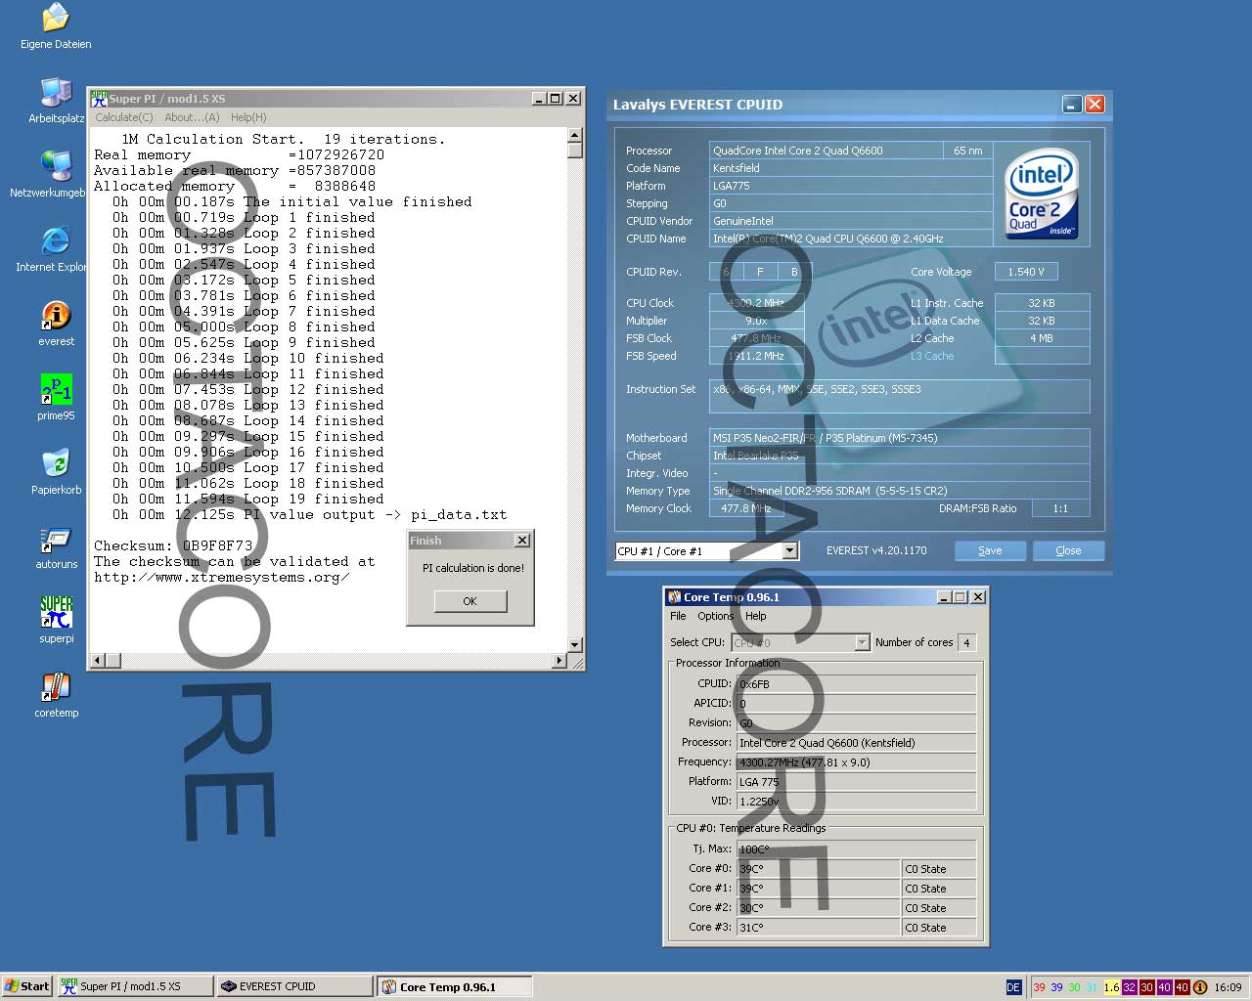
Task: Click the dark red 30 tray icon
Action: click(x=1146, y=987)
